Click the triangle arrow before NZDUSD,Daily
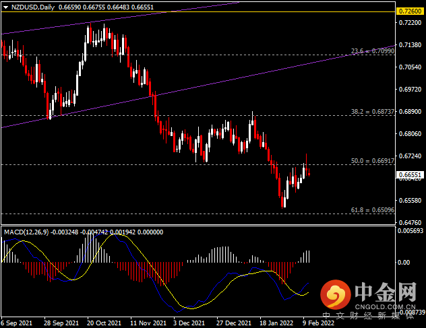 point(5,7)
